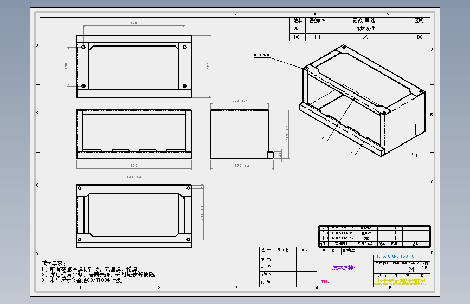Click the weld annotation leader text
Image resolution: width=470 pixels, height=304 pixels.
coord(262,55)
